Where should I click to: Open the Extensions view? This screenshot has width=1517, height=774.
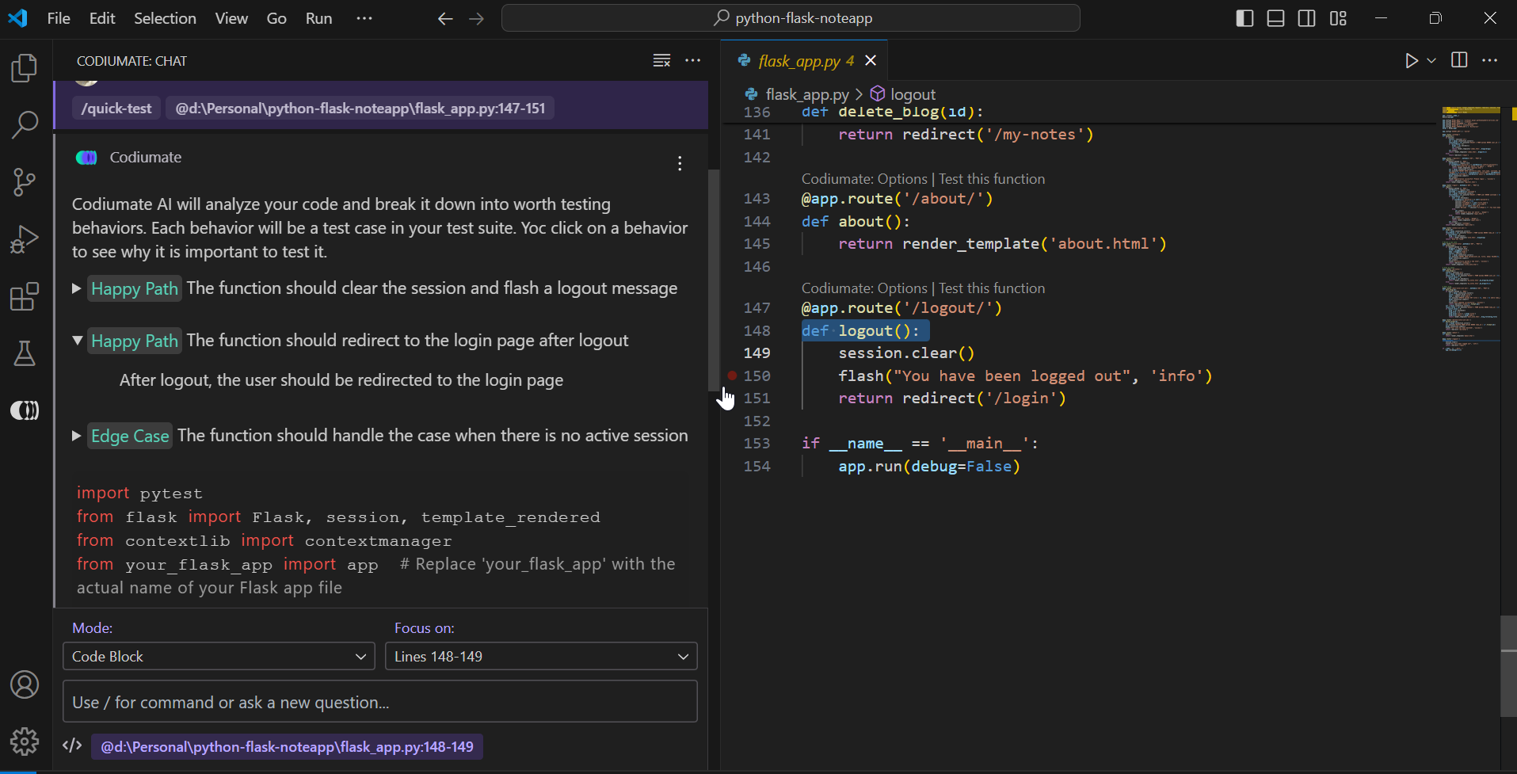[x=25, y=297]
